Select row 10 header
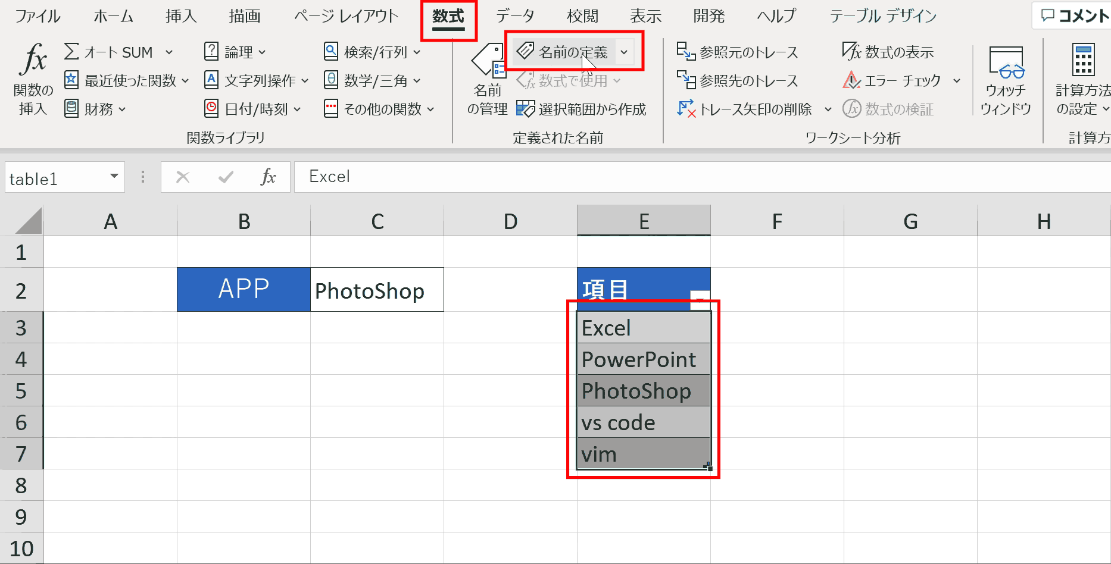1111x564 pixels. [21, 548]
